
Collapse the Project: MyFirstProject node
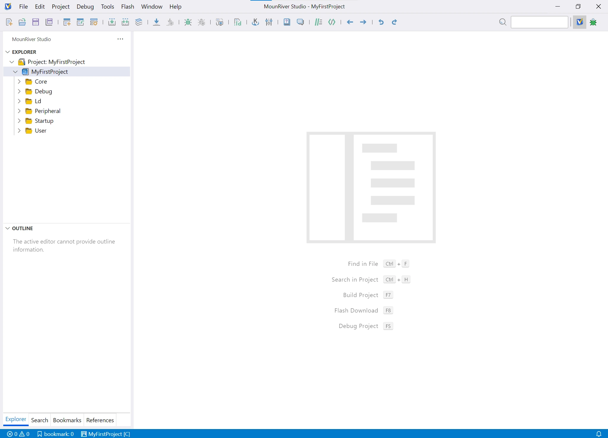[12, 62]
